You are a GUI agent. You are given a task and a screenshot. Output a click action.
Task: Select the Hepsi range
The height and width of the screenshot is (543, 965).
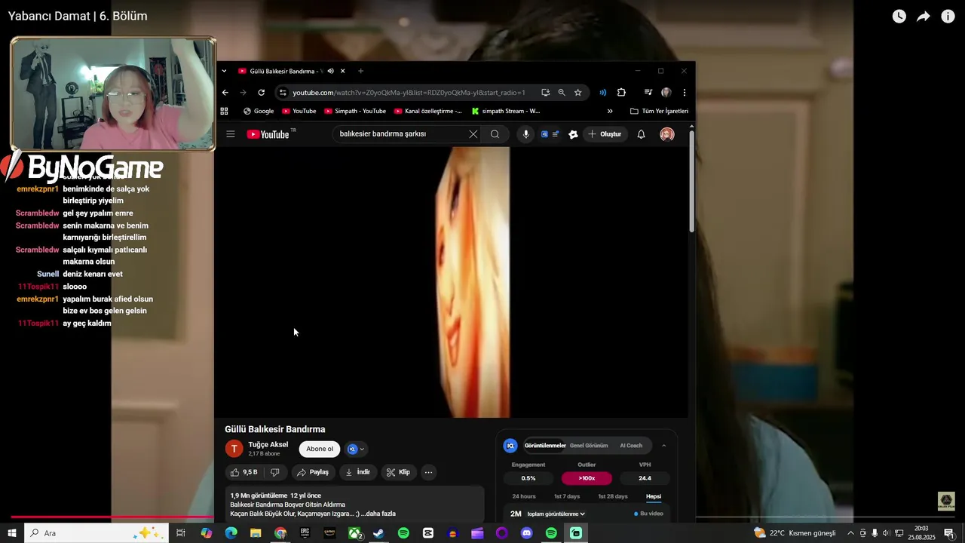[654, 496]
